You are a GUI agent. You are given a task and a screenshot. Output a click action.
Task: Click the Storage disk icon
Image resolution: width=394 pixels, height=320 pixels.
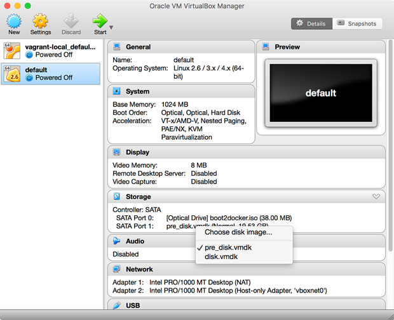[x=116, y=196]
